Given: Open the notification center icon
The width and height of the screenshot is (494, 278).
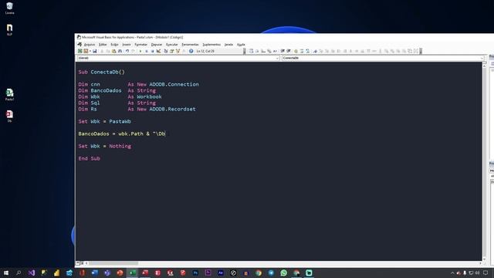Looking at the screenshot, I should coord(486,273).
